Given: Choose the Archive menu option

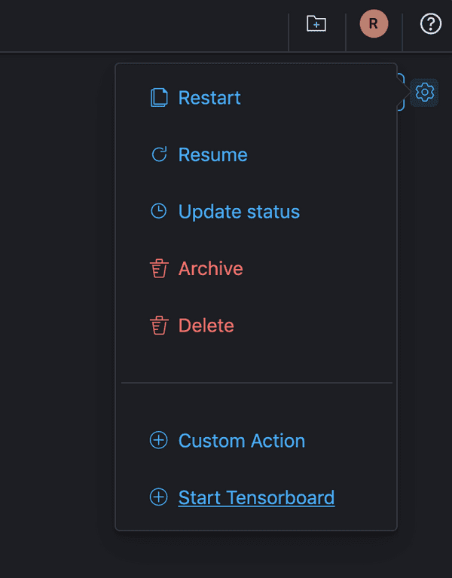Looking at the screenshot, I should pos(210,269).
